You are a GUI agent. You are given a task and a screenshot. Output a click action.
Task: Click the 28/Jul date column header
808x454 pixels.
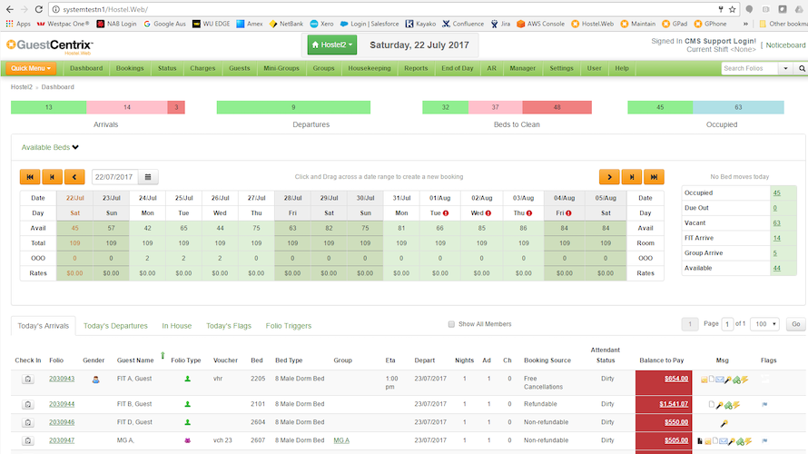tap(292, 198)
